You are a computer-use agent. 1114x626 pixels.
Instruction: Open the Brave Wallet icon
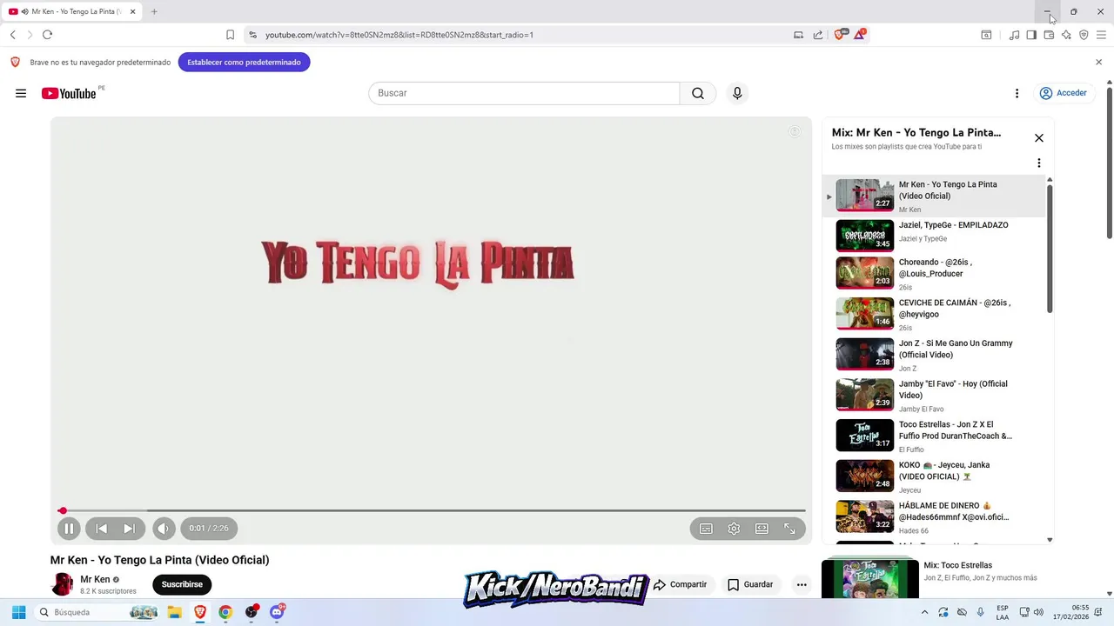click(1049, 35)
